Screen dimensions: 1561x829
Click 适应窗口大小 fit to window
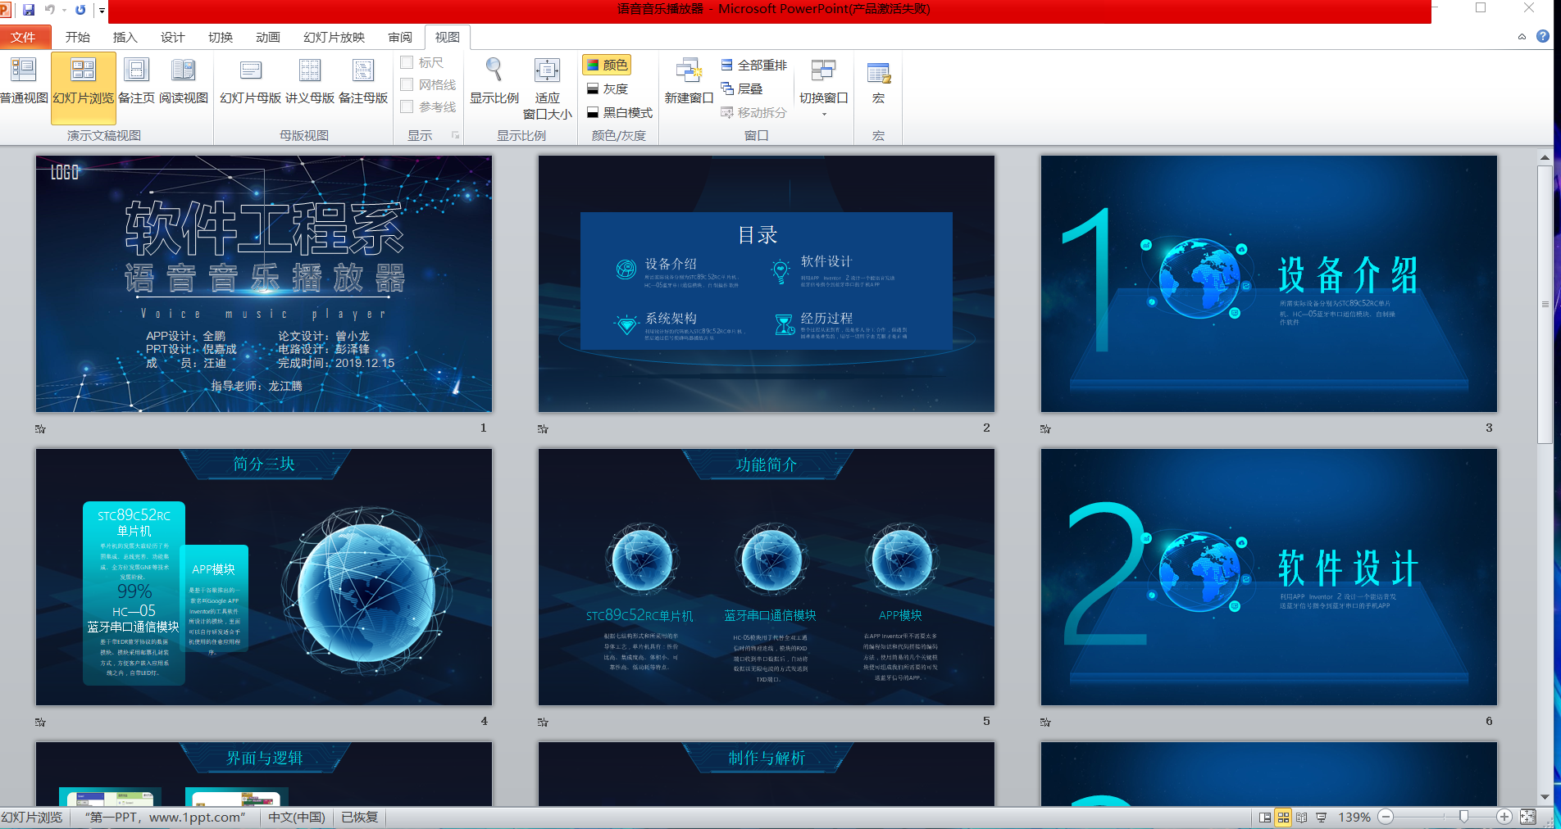click(547, 88)
